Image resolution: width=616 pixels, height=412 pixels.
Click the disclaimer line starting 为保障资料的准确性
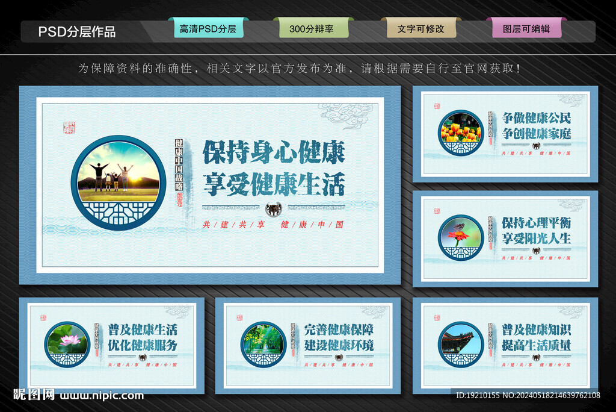[300, 69]
